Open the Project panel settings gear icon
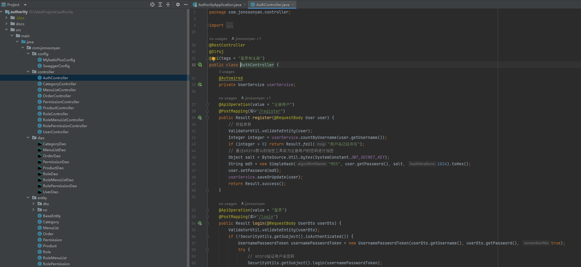This screenshot has width=581, height=267. pyautogui.click(x=178, y=4)
